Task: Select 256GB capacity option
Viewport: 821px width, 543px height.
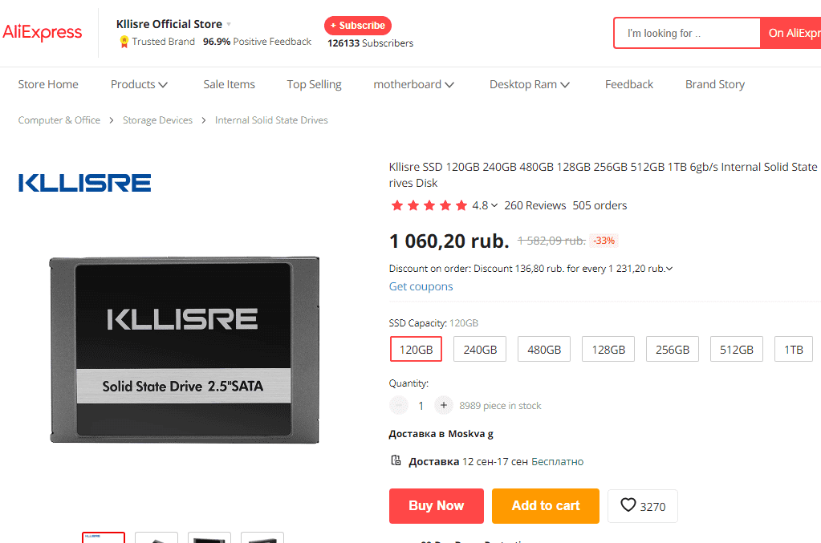Action: (x=673, y=349)
